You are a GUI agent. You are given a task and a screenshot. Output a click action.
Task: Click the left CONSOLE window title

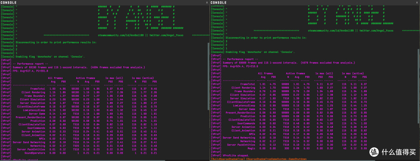click(8, 2)
